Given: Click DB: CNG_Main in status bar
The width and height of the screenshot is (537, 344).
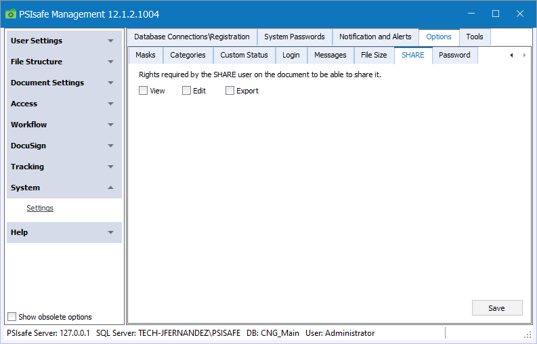Looking at the screenshot, I should click(x=273, y=333).
